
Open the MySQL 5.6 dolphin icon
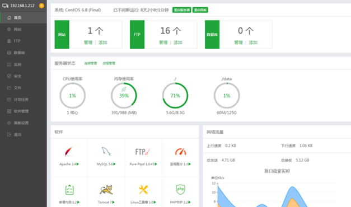point(106,151)
